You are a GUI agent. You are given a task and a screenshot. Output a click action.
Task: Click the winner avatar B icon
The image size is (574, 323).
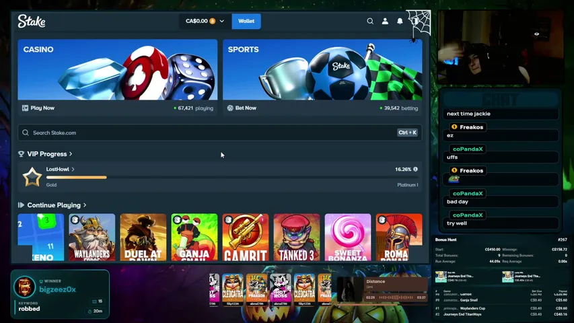24,287
